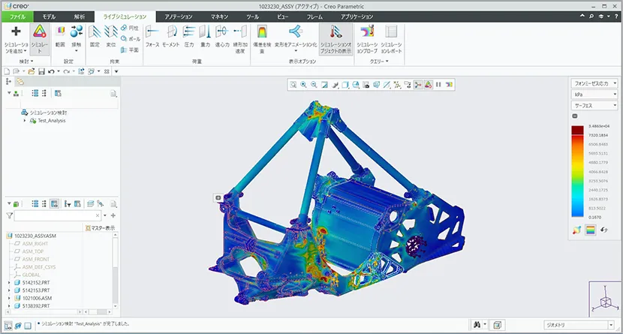Click 変形をアニメーション化 button
623x334 pixels.
296,39
